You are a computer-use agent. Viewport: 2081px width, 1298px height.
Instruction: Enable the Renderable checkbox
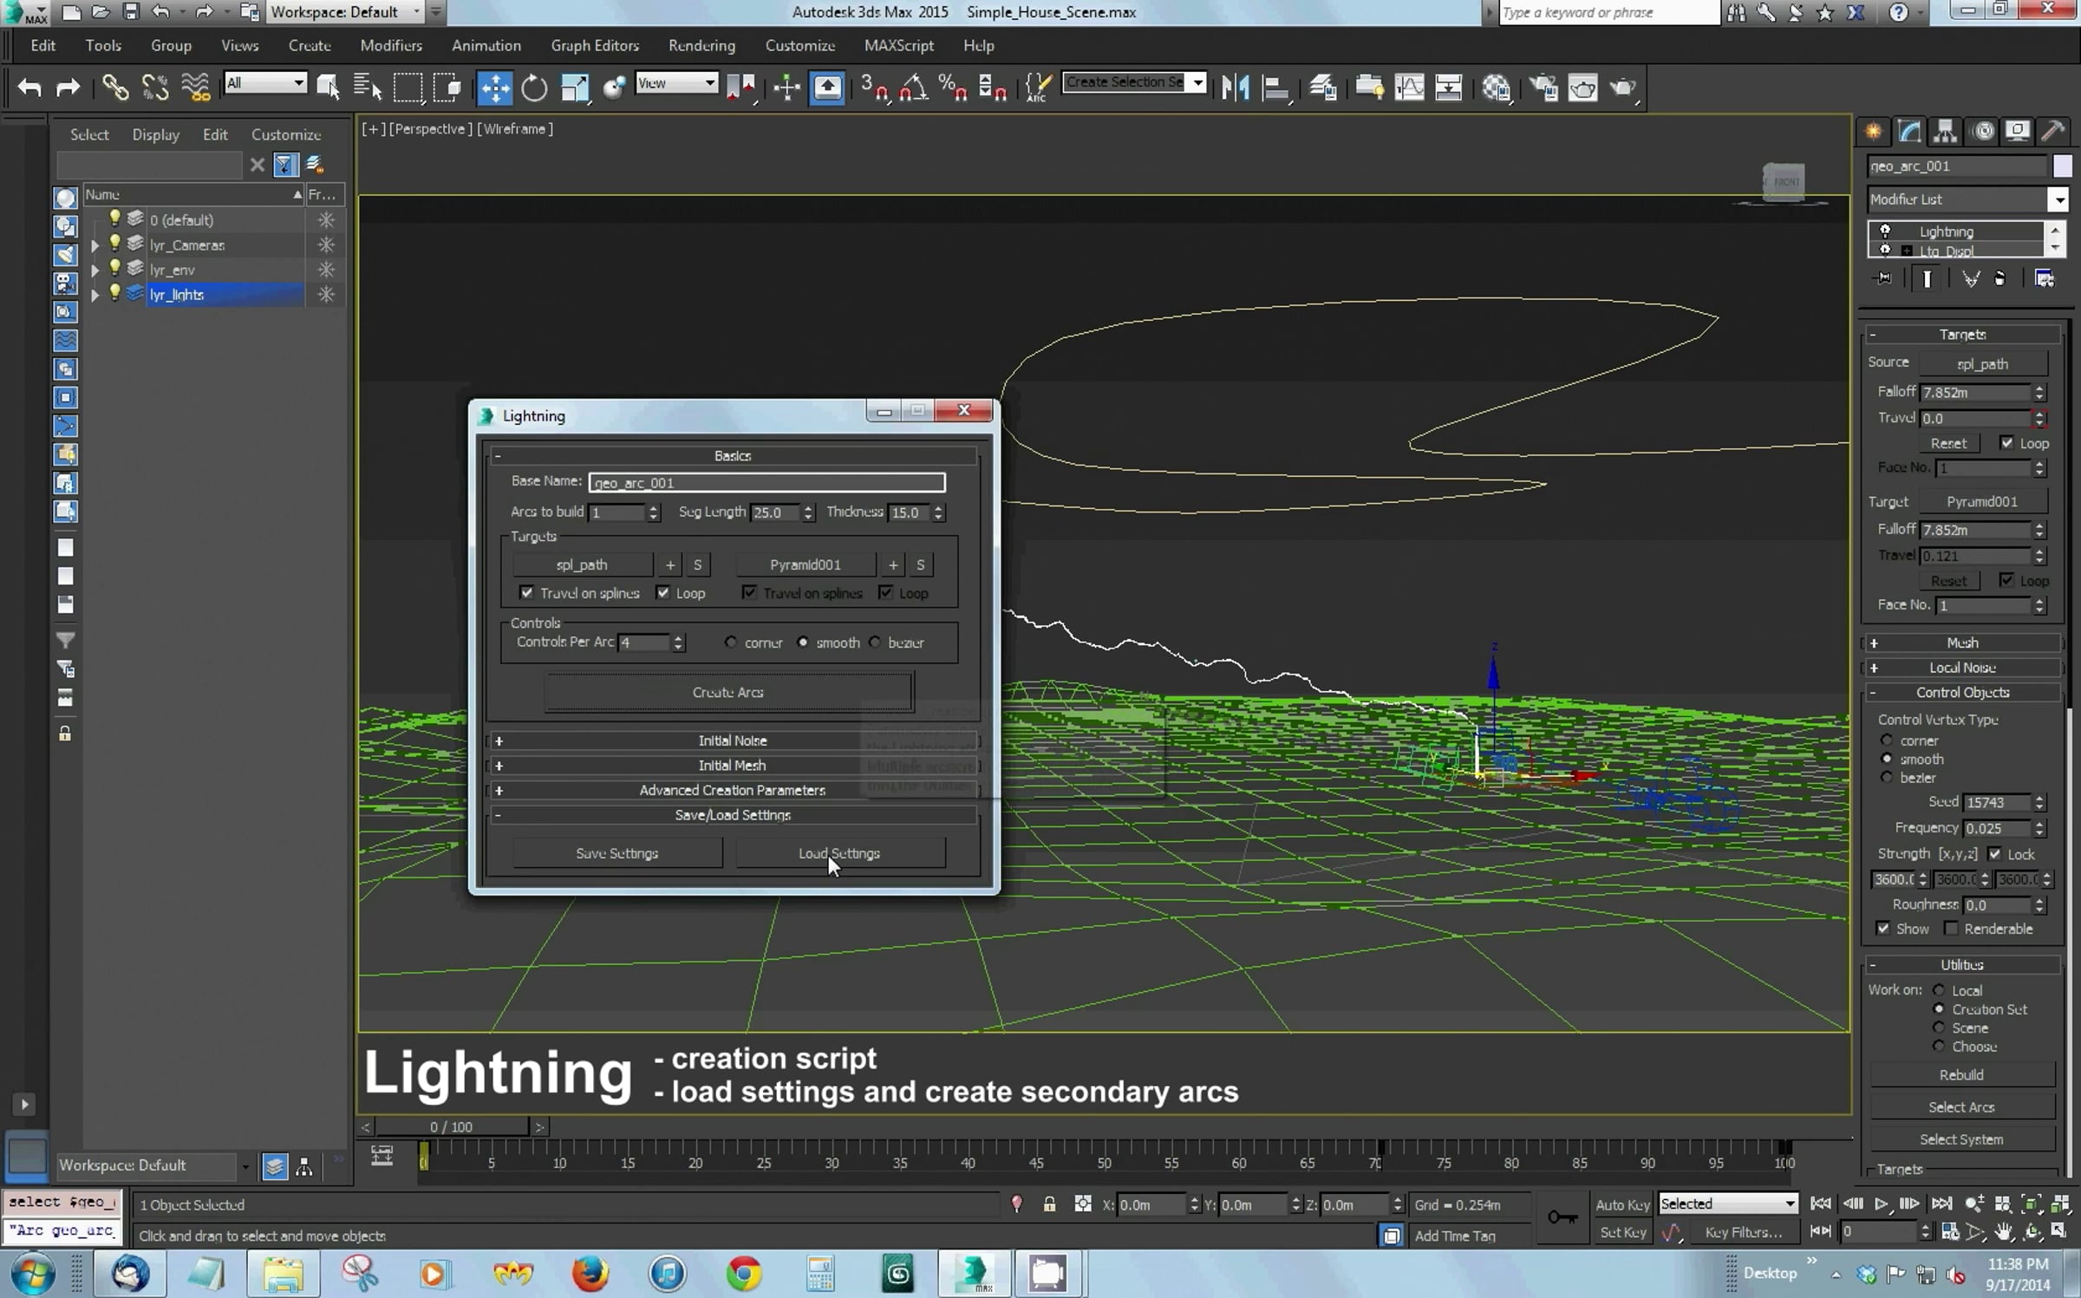coord(1951,929)
